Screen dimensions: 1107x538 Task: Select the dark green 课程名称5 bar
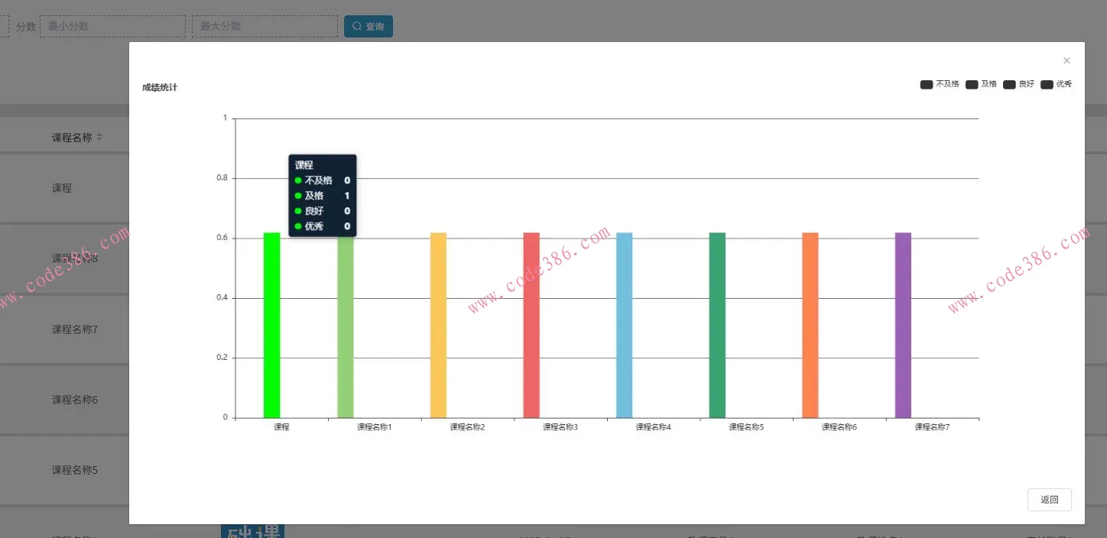coord(717,326)
